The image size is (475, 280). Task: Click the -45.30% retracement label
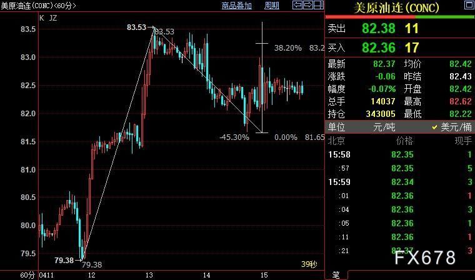[x=234, y=137]
